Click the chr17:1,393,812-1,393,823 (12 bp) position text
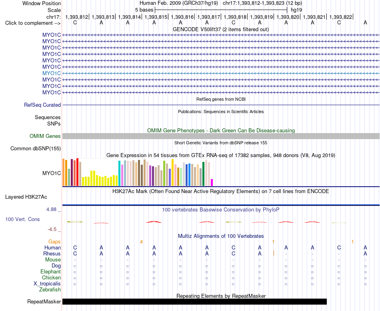 click(262, 3)
